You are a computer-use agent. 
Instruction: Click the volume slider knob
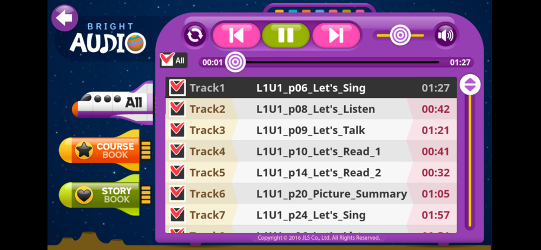pos(400,35)
